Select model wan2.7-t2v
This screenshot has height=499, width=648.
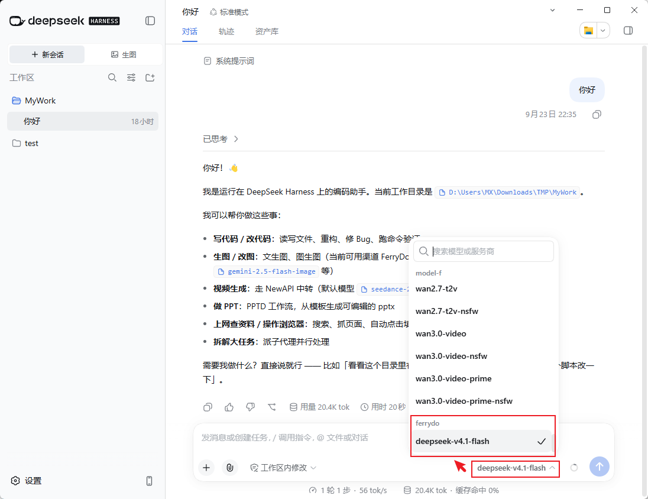[x=484, y=289]
